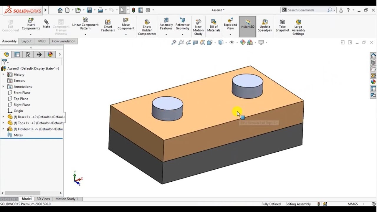This screenshot has width=377, height=212.
Task: Open the 3D Views tab
Action: click(43, 199)
